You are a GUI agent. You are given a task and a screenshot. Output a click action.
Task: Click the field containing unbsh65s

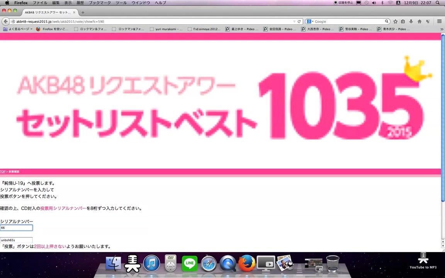click(x=16, y=240)
